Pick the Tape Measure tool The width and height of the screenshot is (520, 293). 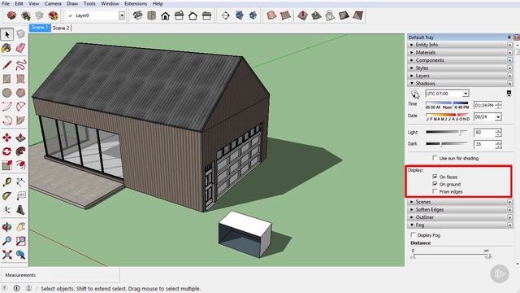click(6, 181)
